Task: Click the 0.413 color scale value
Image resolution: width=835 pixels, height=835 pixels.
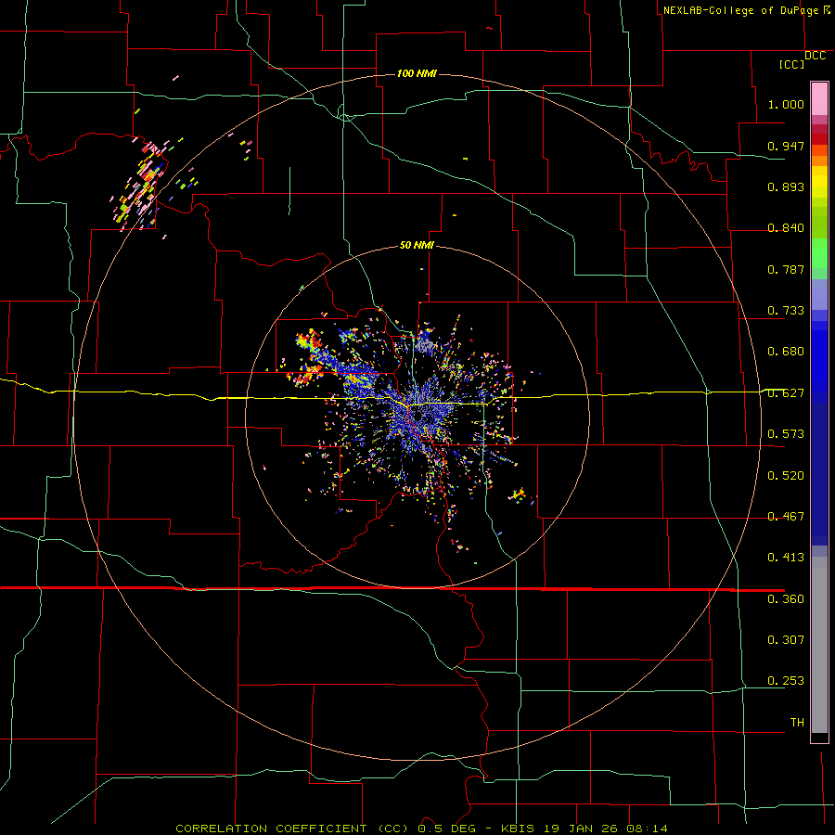Action: (786, 558)
